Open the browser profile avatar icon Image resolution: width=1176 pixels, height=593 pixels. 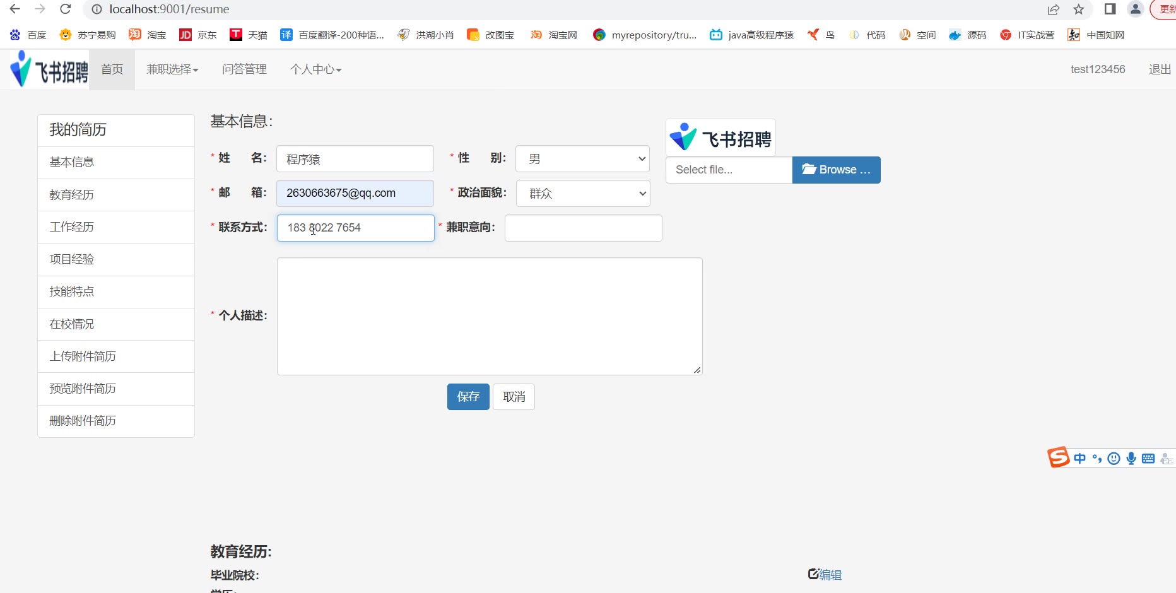[1136, 9]
